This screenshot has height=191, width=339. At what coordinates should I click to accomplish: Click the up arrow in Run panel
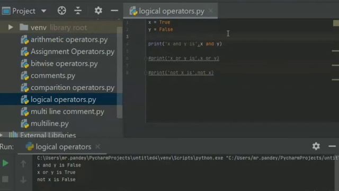pos(23,164)
